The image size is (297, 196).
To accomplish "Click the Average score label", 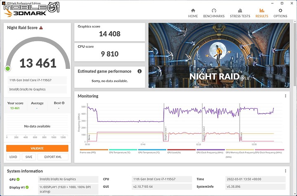I will (37, 103).
